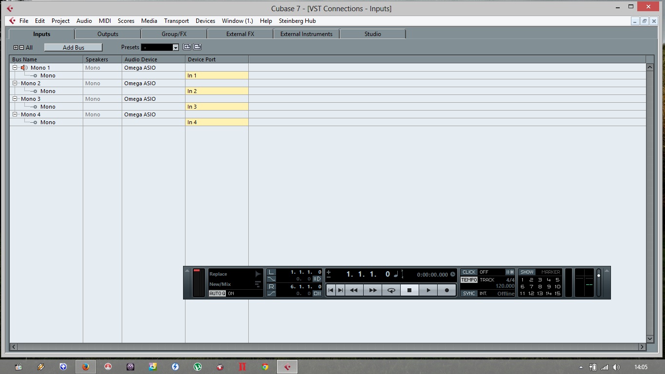Open the Devices menu
The image size is (665, 374).
(x=205, y=21)
